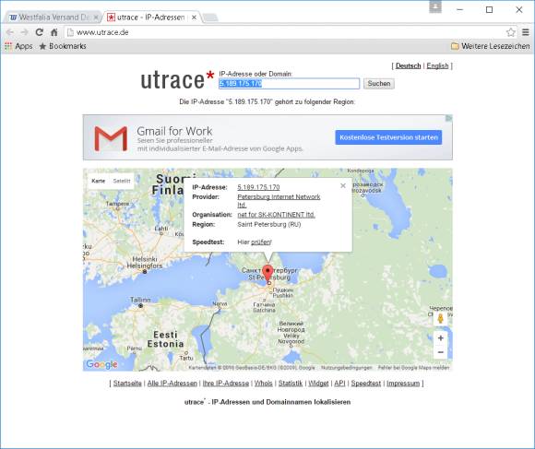Viewport: 535px width, 449px height.
Task: Switch language to English
Action: coord(437,65)
